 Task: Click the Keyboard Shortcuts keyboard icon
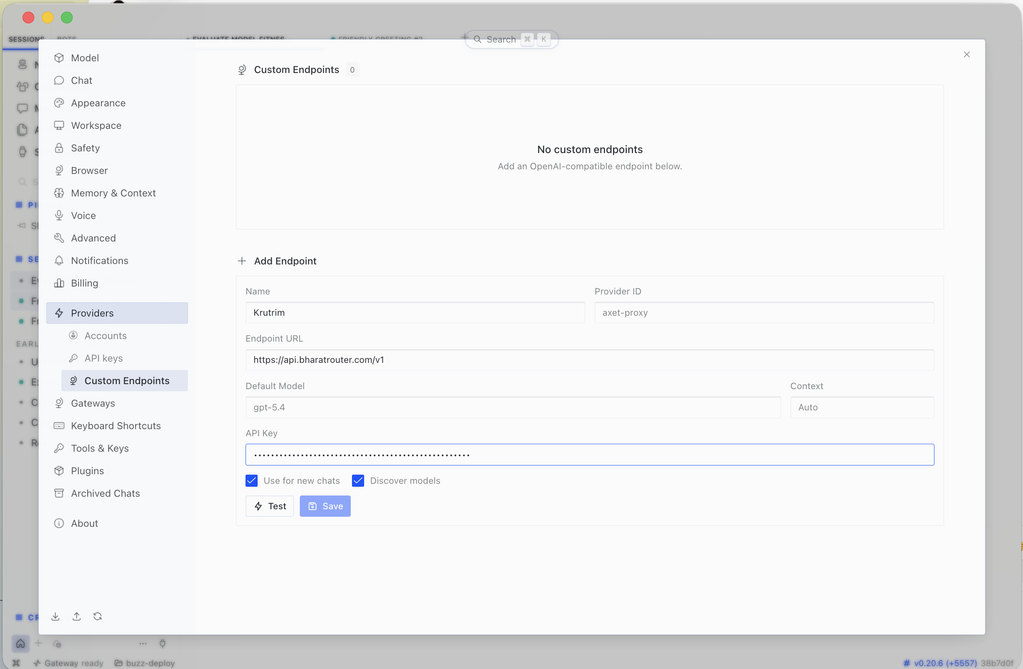[x=59, y=425]
